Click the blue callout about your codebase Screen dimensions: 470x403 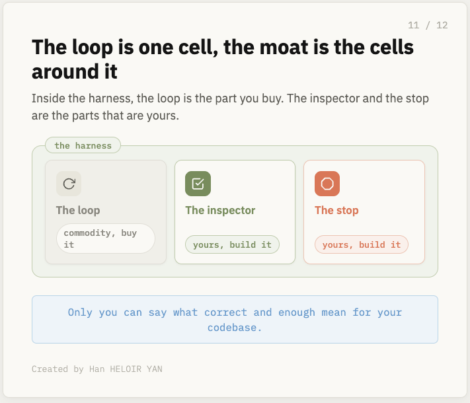click(235, 319)
